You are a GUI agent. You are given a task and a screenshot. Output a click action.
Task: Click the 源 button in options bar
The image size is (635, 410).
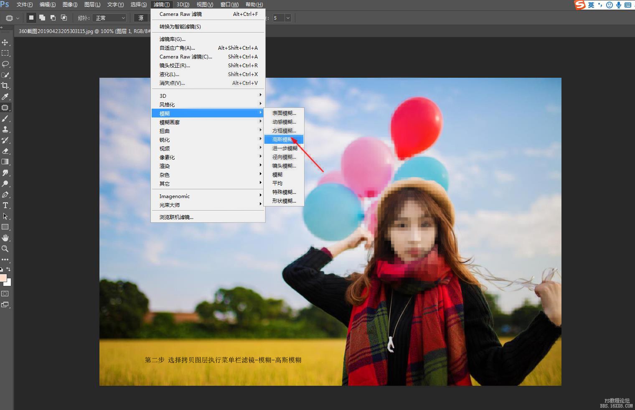pos(141,18)
